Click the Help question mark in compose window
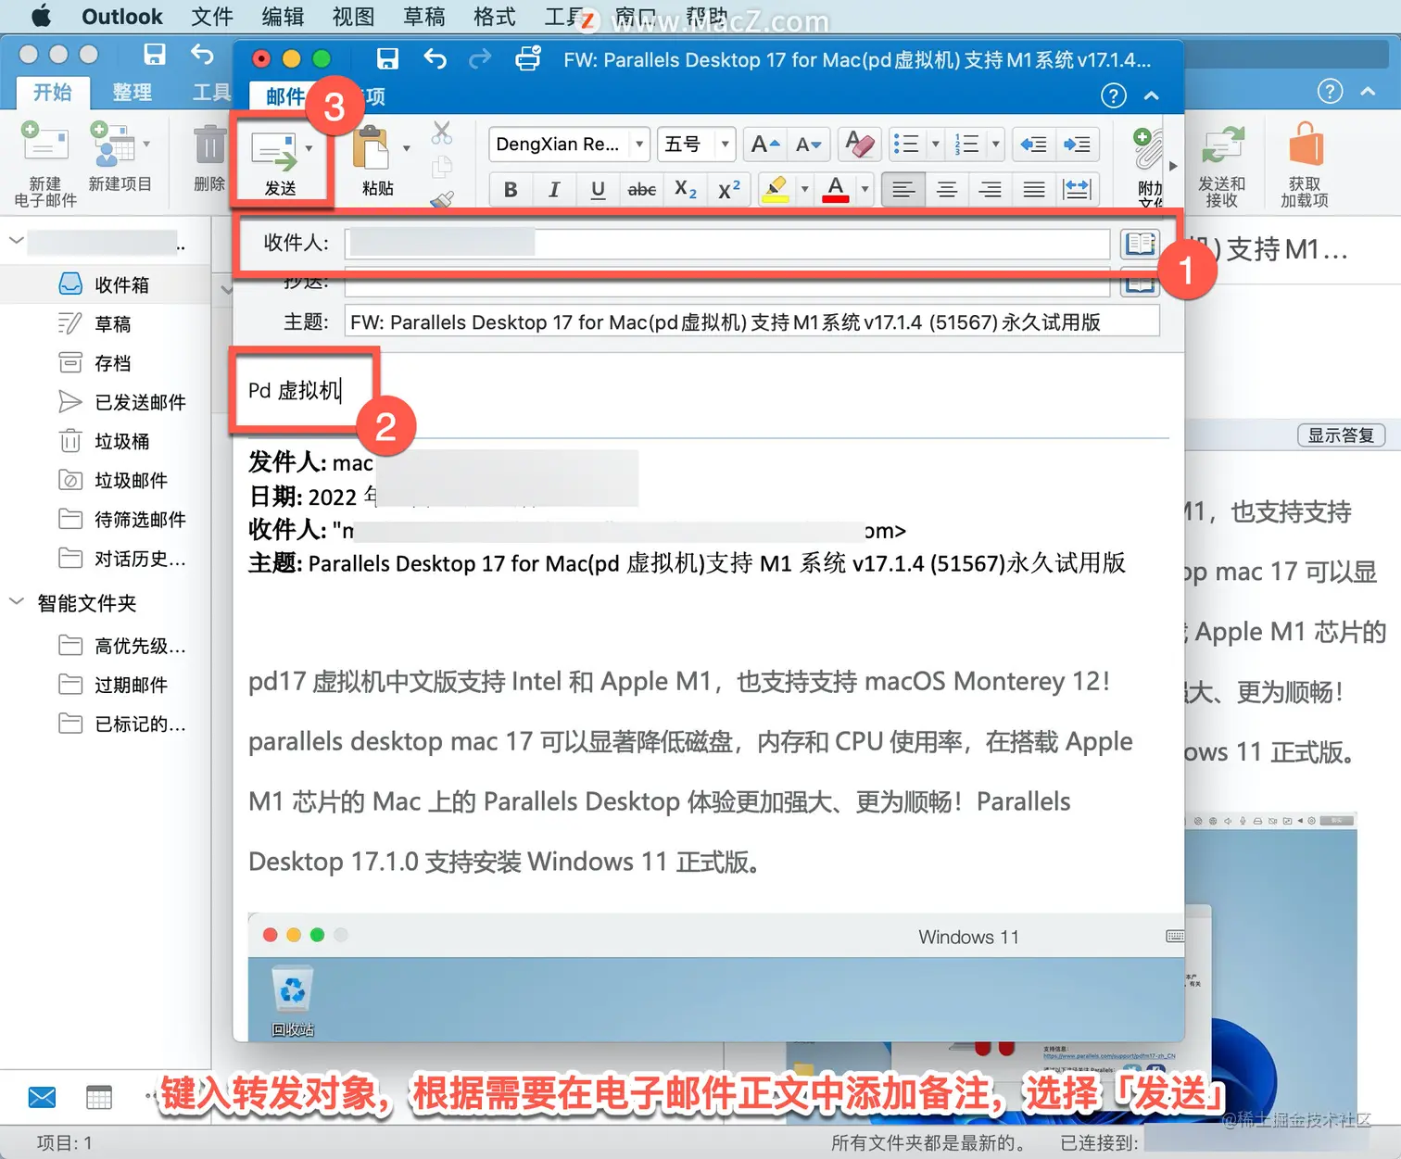The height and width of the screenshot is (1159, 1401). [x=1113, y=95]
